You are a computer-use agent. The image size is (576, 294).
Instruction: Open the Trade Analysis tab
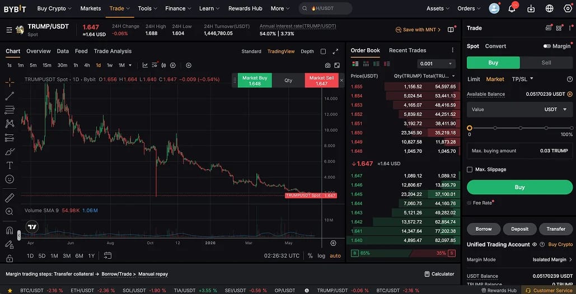113,51
